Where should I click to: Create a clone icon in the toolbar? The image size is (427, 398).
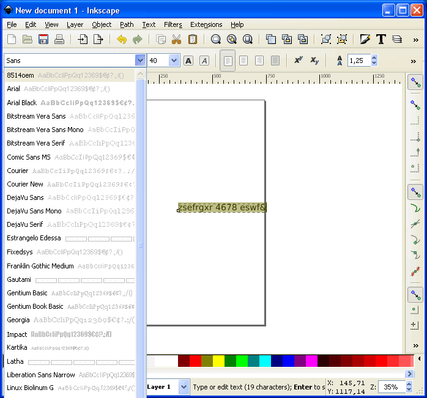287,40
